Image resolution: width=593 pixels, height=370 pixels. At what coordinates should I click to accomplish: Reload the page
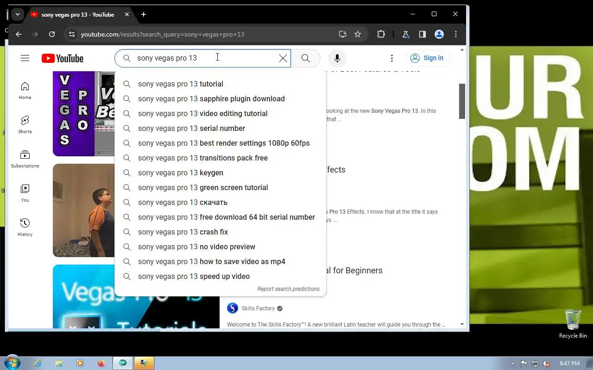(52, 34)
